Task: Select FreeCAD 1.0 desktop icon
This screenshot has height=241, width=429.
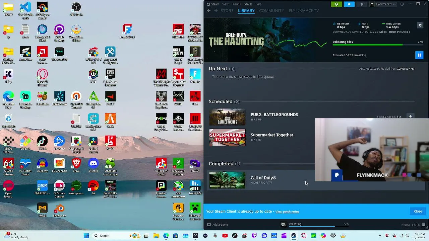Action: (x=127, y=31)
